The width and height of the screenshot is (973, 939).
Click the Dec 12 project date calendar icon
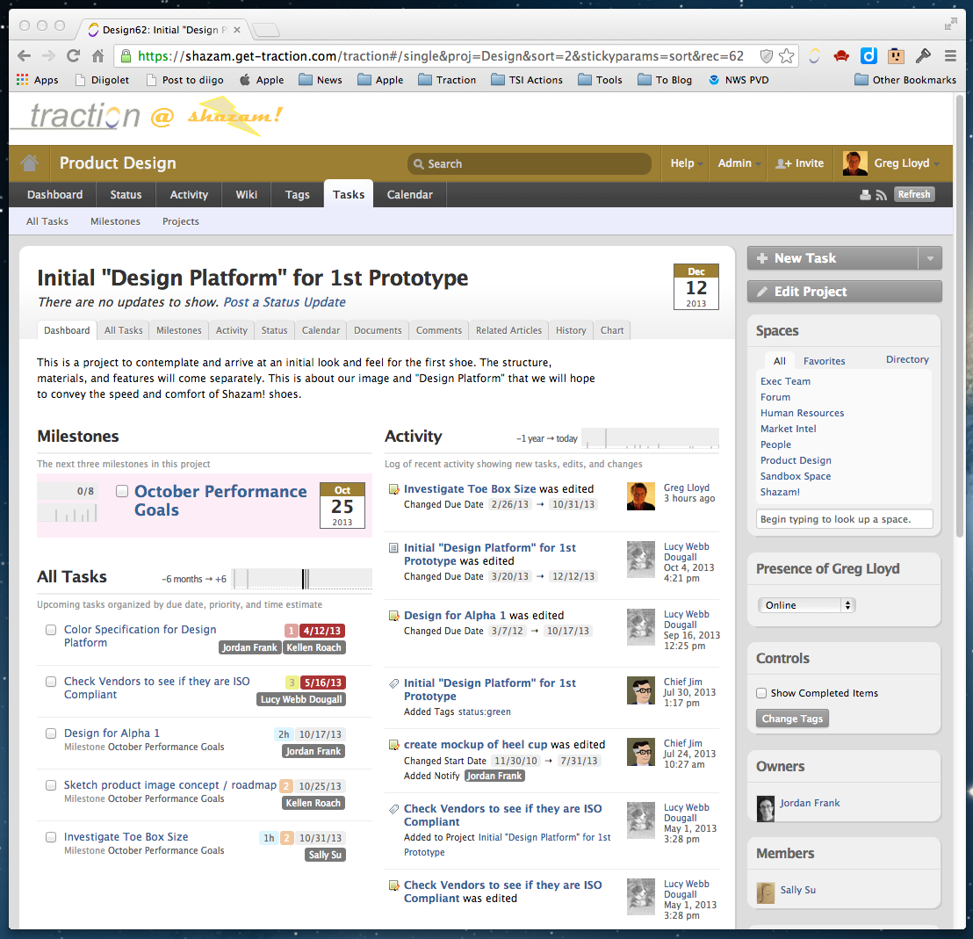pos(696,286)
